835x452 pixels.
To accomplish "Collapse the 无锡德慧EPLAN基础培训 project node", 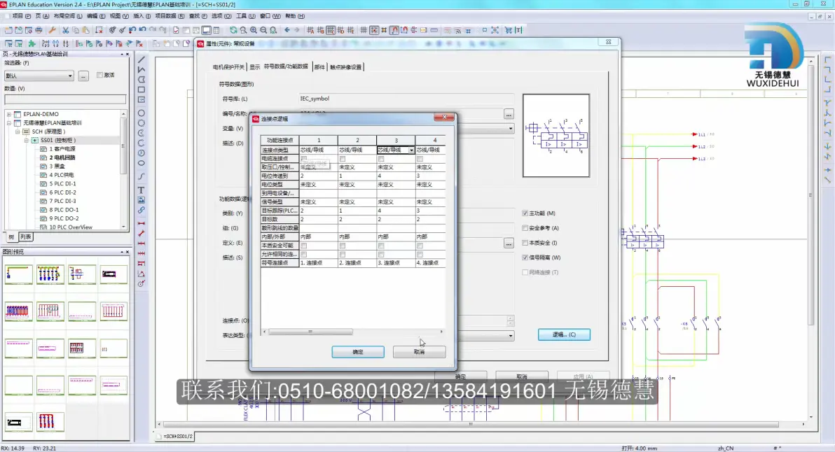I will click(x=9, y=123).
